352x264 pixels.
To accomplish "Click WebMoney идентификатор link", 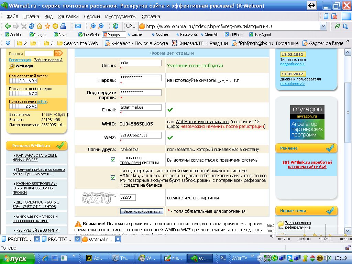I will (202, 121).
